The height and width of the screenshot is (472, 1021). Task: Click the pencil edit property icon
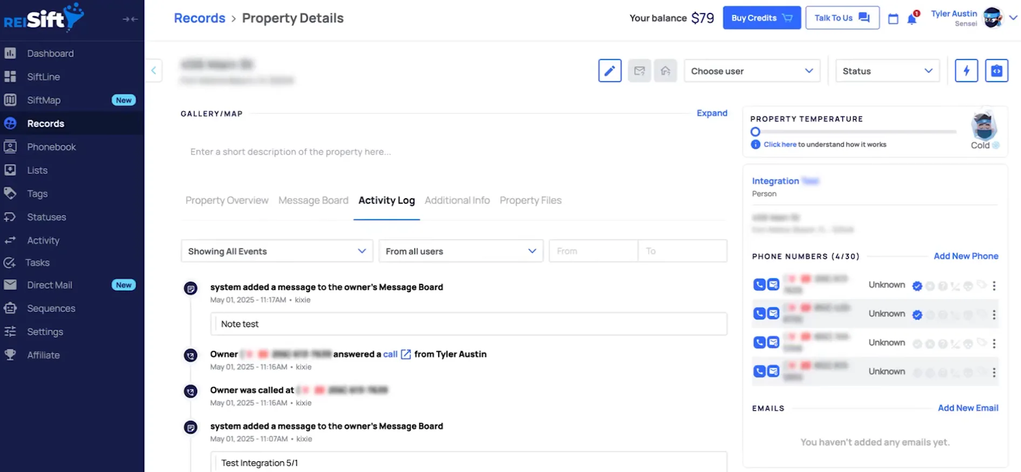(x=610, y=71)
